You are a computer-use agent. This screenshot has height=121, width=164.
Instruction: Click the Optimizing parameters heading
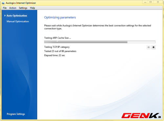point(60,17)
